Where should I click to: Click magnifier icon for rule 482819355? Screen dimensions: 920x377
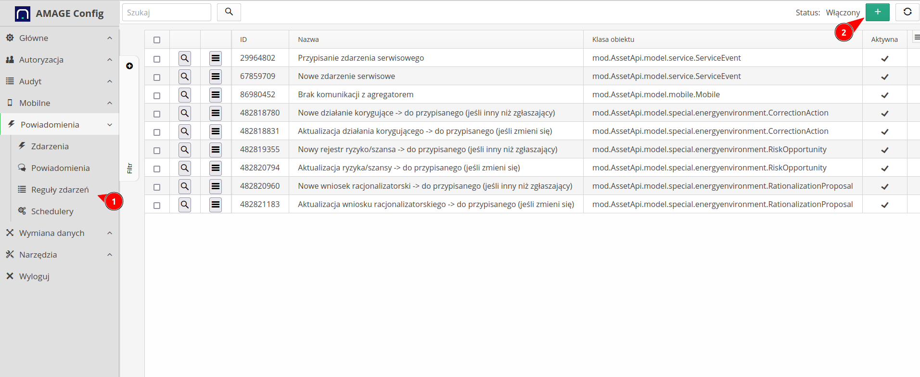[185, 150]
